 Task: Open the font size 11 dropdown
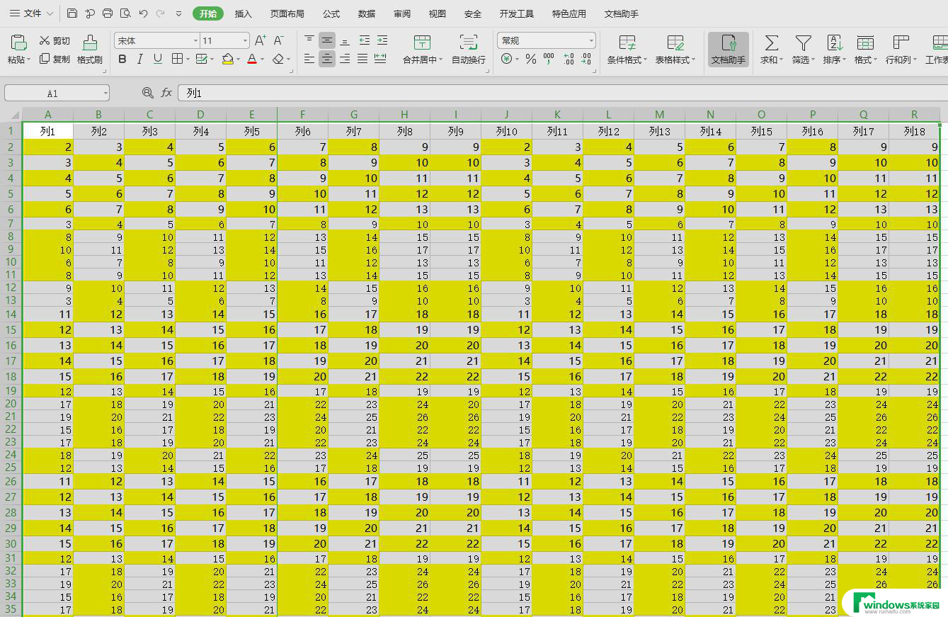(245, 41)
